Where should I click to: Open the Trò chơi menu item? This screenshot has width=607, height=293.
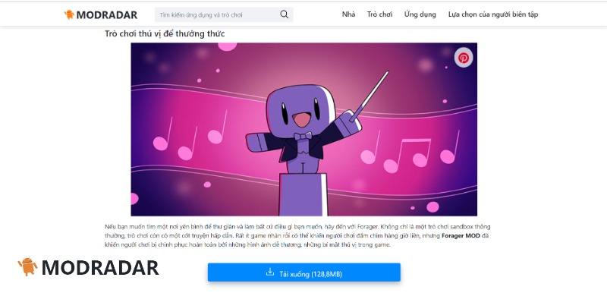click(x=379, y=14)
